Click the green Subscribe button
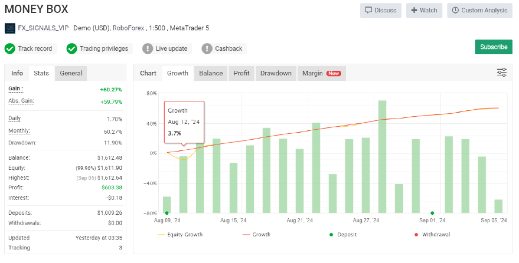Image resolution: width=519 pixels, height=263 pixels. click(493, 47)
